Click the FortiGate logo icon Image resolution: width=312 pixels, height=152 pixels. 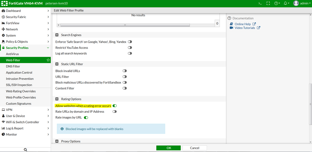(4, 3)
